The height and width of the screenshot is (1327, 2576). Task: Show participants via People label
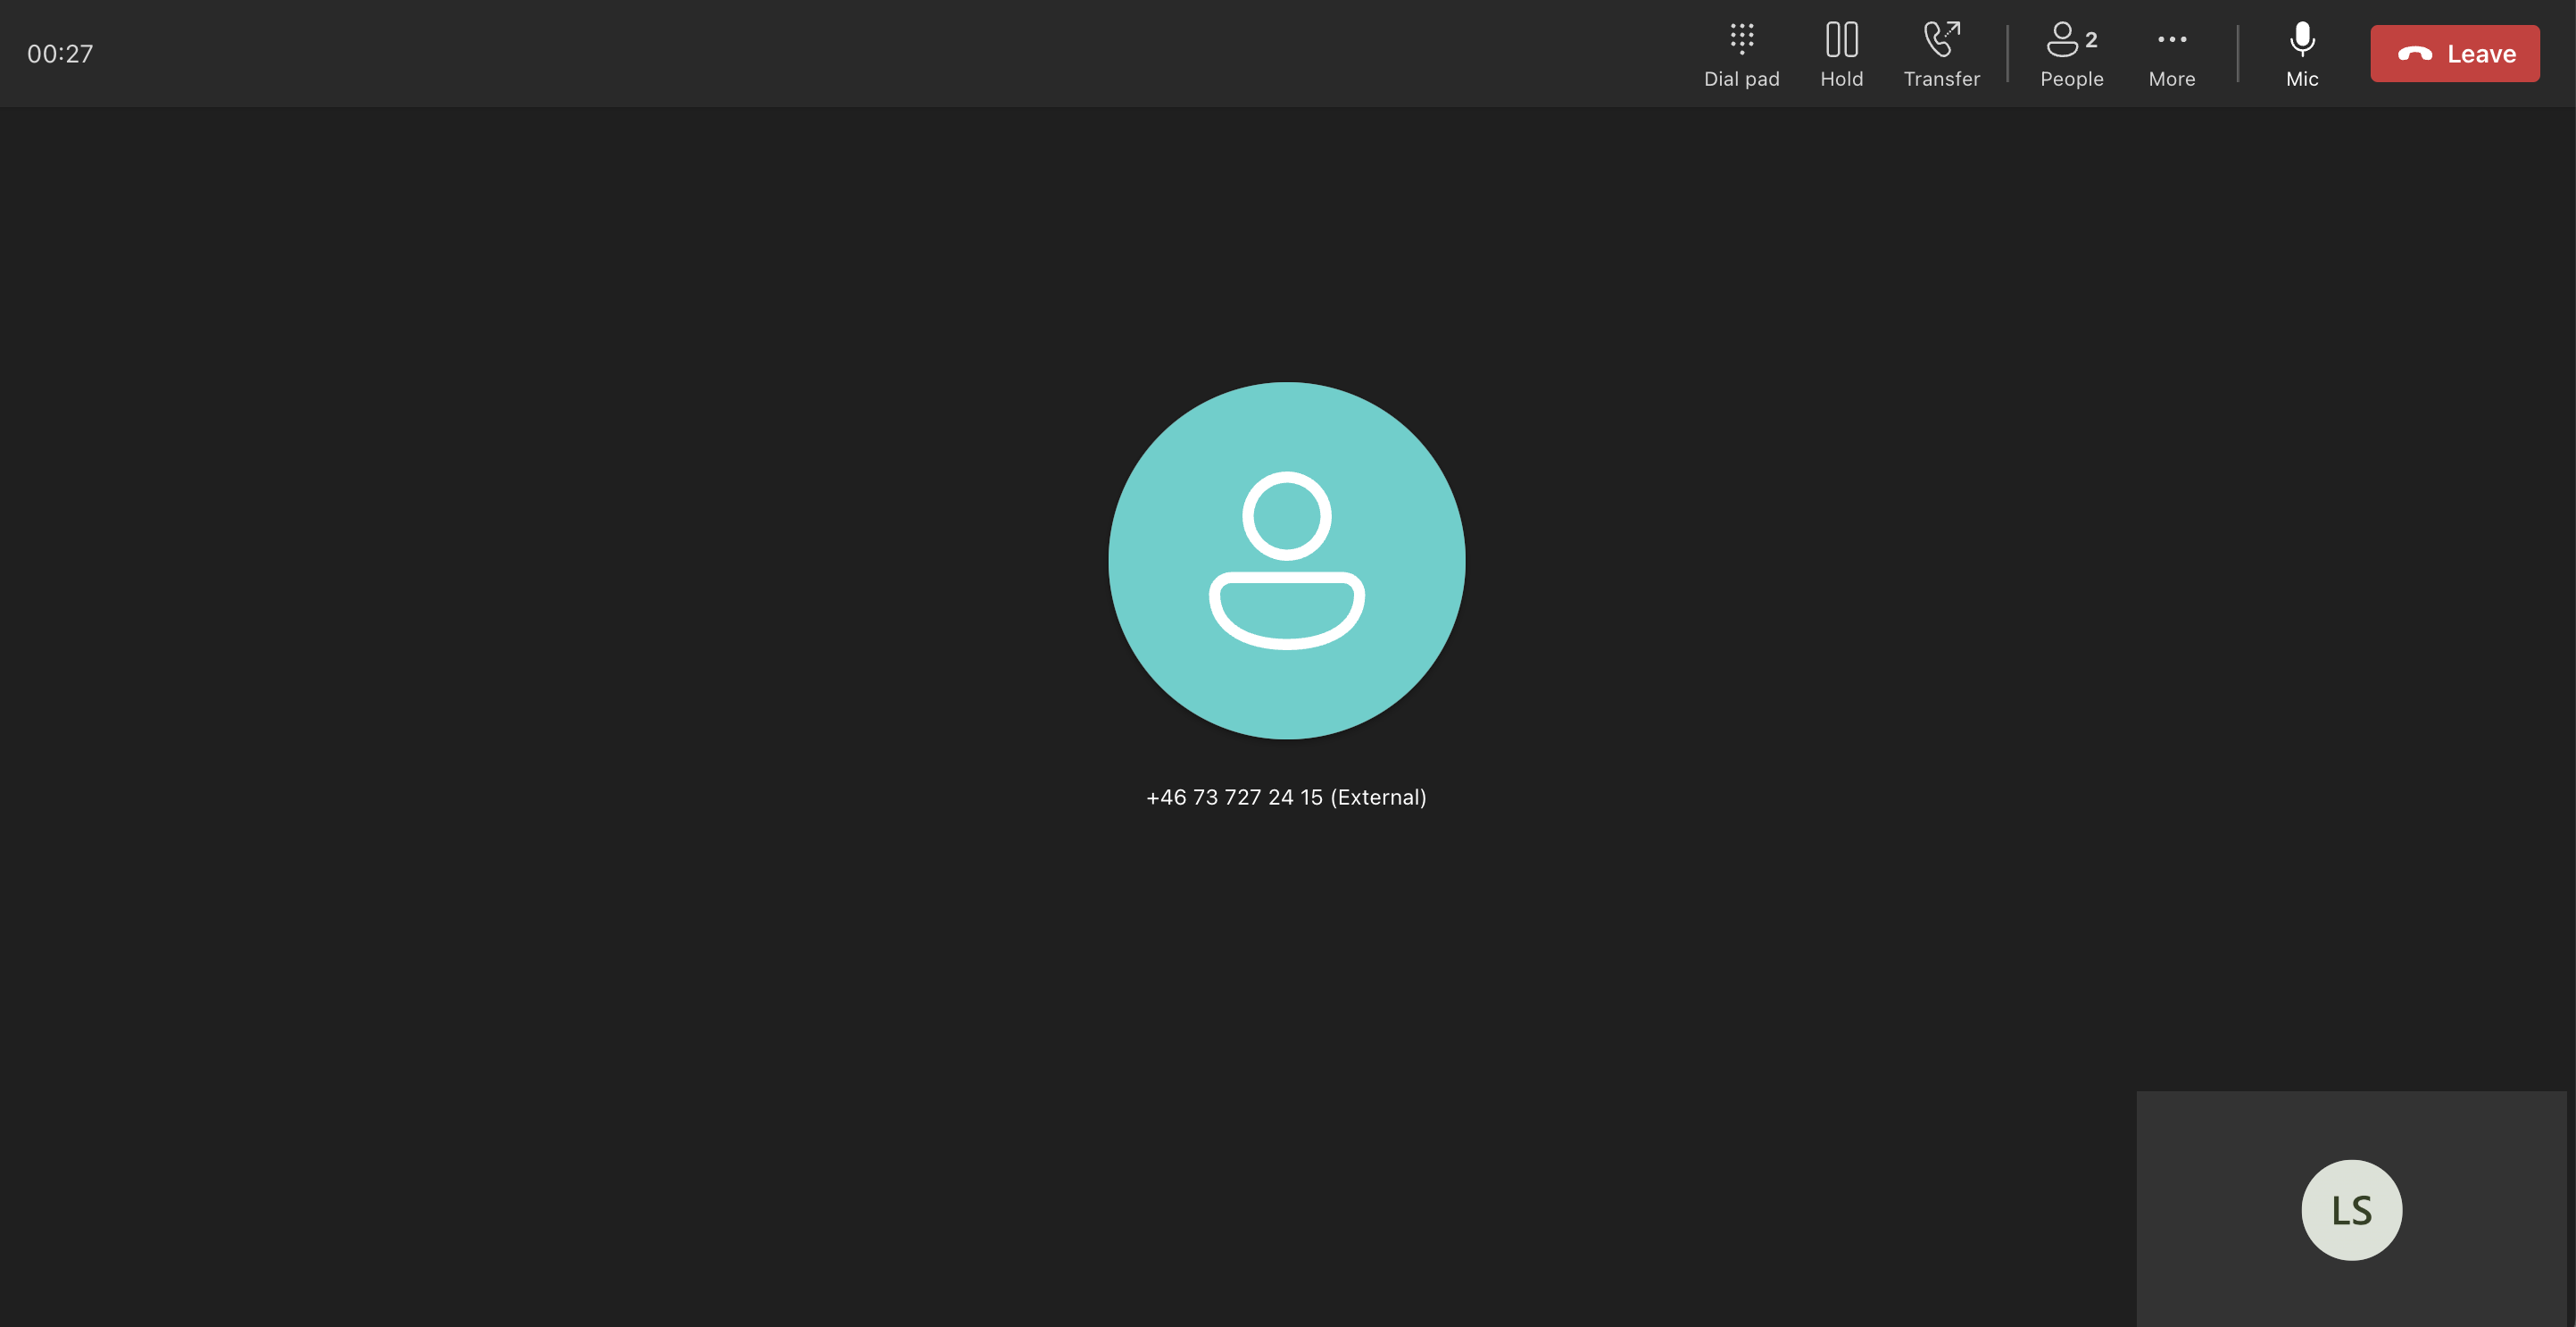2071,79
